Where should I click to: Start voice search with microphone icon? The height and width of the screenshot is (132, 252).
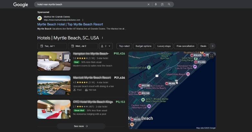156,5
